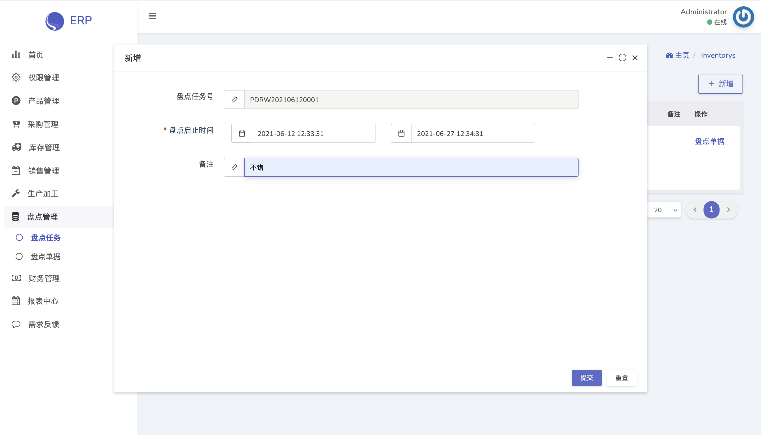Go to next page arrow
This screenshot has height=435, width=761.
[x=728, y=210]
